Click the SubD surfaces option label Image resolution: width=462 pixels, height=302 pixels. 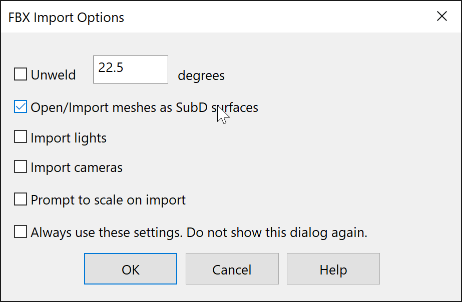144,107
